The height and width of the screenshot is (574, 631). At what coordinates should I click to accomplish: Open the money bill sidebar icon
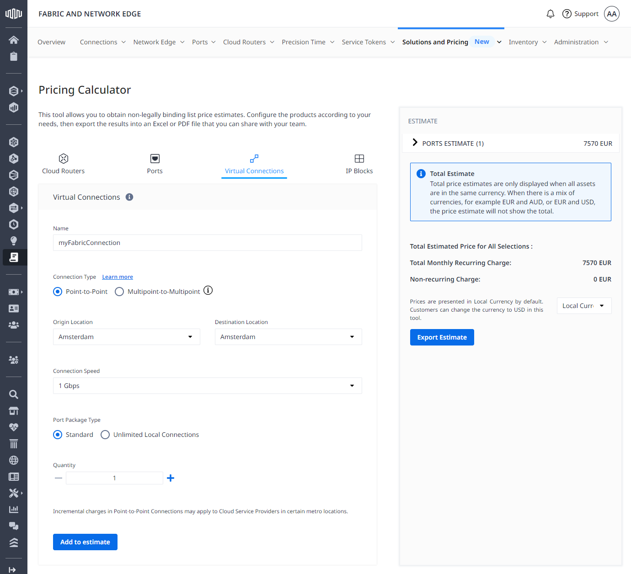pyautogui.click(x=14, y=292)
